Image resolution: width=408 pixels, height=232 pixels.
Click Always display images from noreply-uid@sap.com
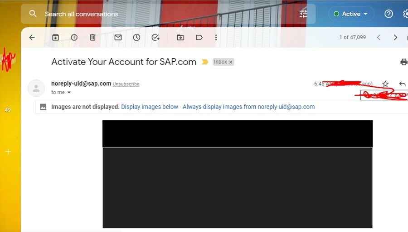(x=248, y=107)
